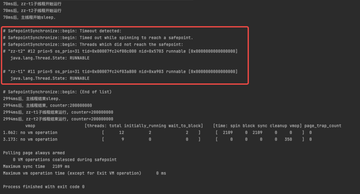Click the 'zz-t1子线程开始运行' output line

pos(32,4)
